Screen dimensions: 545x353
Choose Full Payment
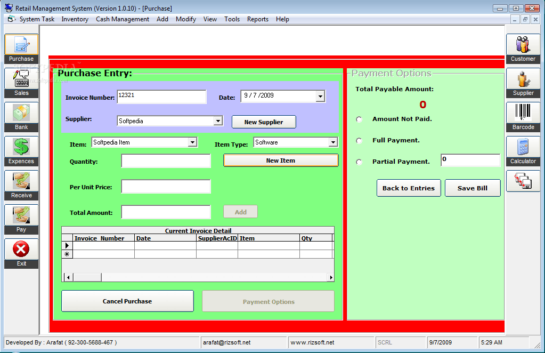(359, 141)
